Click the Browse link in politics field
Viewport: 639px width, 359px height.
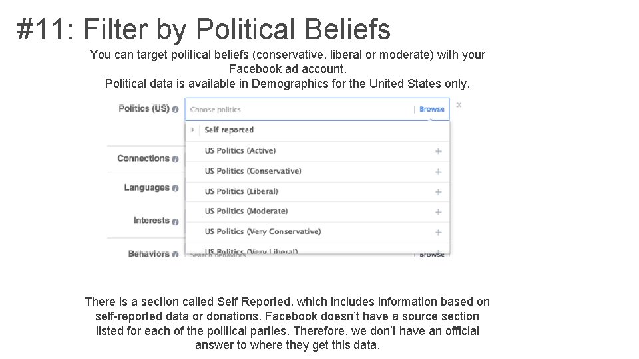tap(432, 110)
